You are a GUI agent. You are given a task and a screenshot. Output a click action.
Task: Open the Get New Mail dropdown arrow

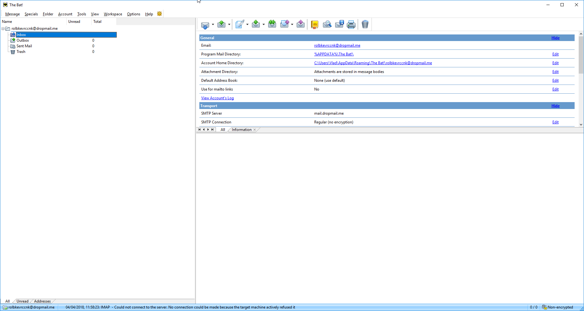point(213,24)
